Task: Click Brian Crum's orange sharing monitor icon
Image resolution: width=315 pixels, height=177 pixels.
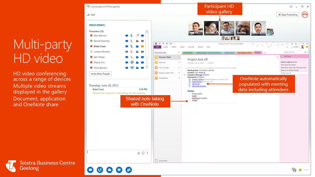Action: pos(142,46)
